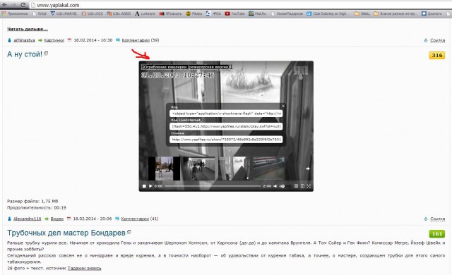Viewport: 452px width, 275px height.
Task: Open the ОкеанПодарков bookmark
Action: pyautogui.click(x=287, y=13)
